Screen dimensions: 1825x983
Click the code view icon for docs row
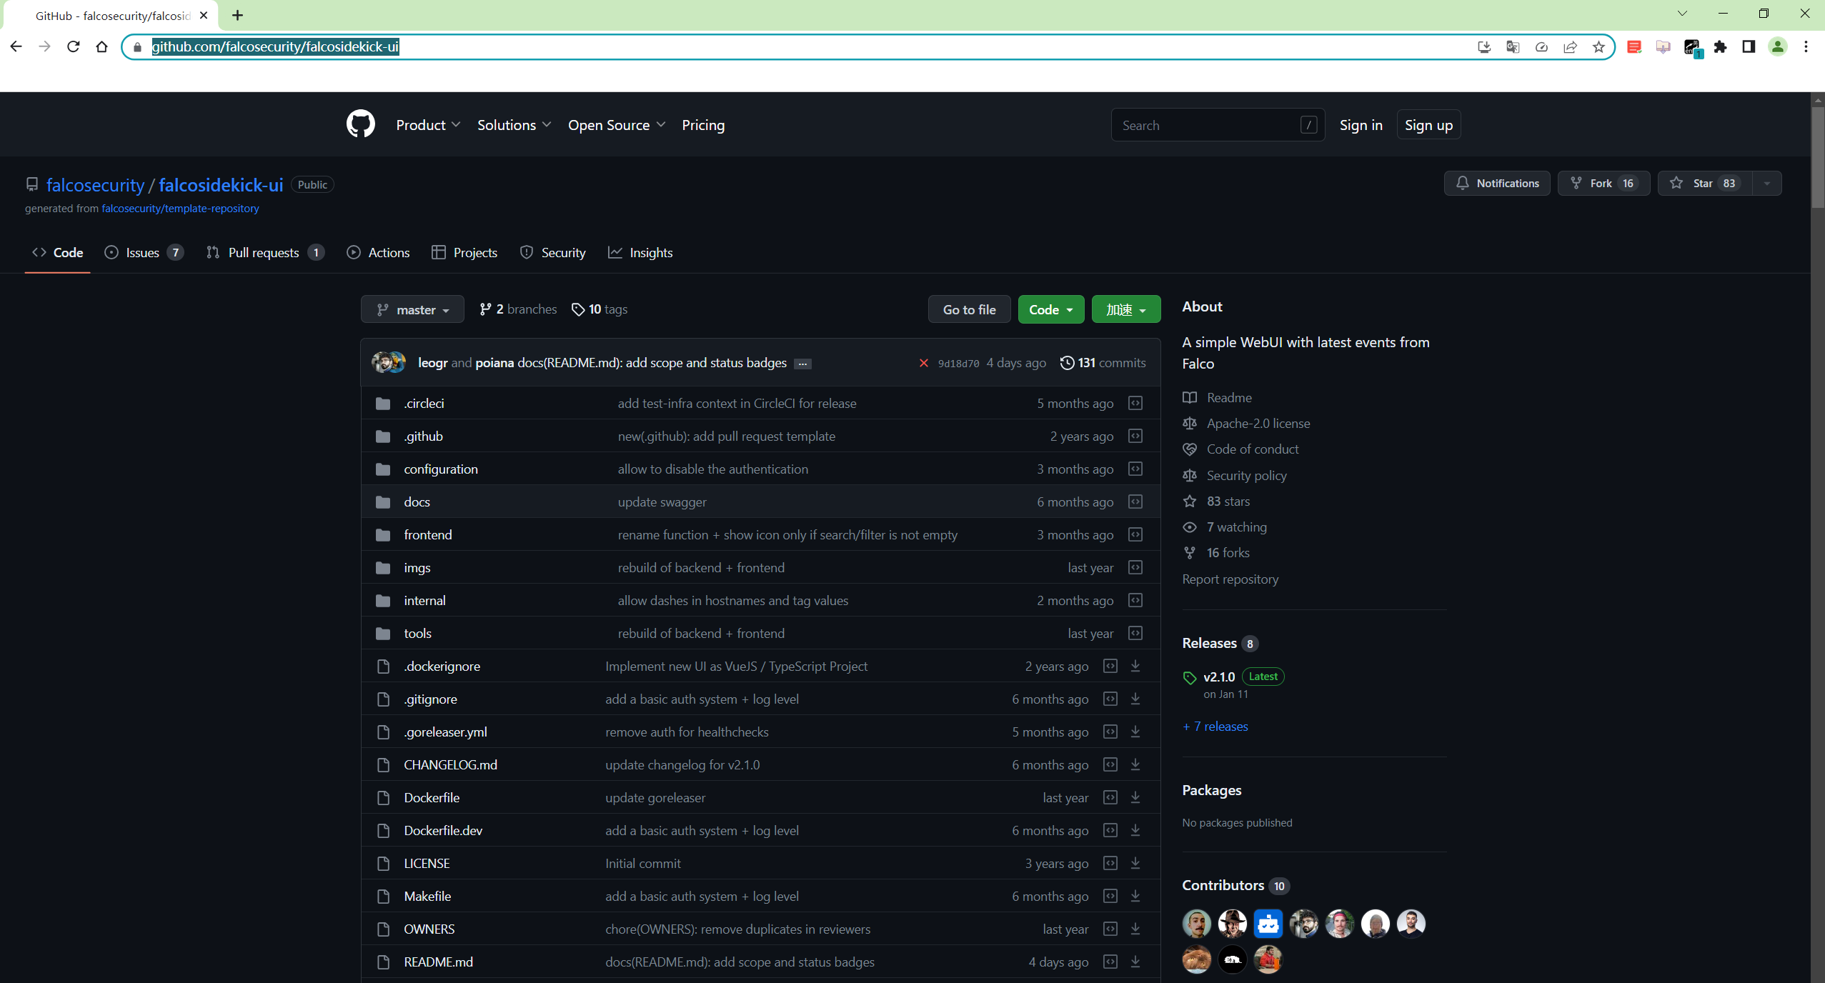coord(1135,502)
